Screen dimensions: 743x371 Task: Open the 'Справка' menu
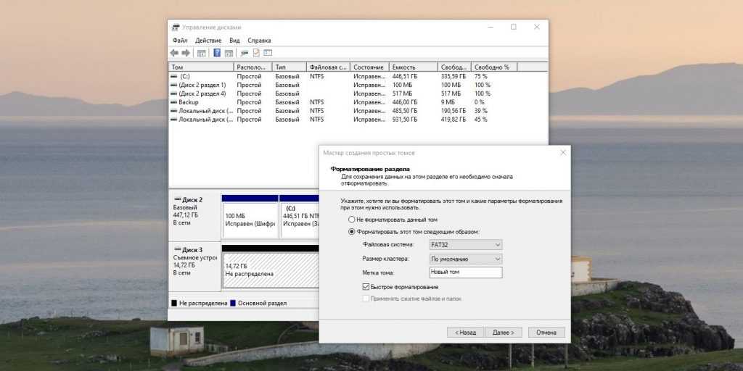[259, 41]
